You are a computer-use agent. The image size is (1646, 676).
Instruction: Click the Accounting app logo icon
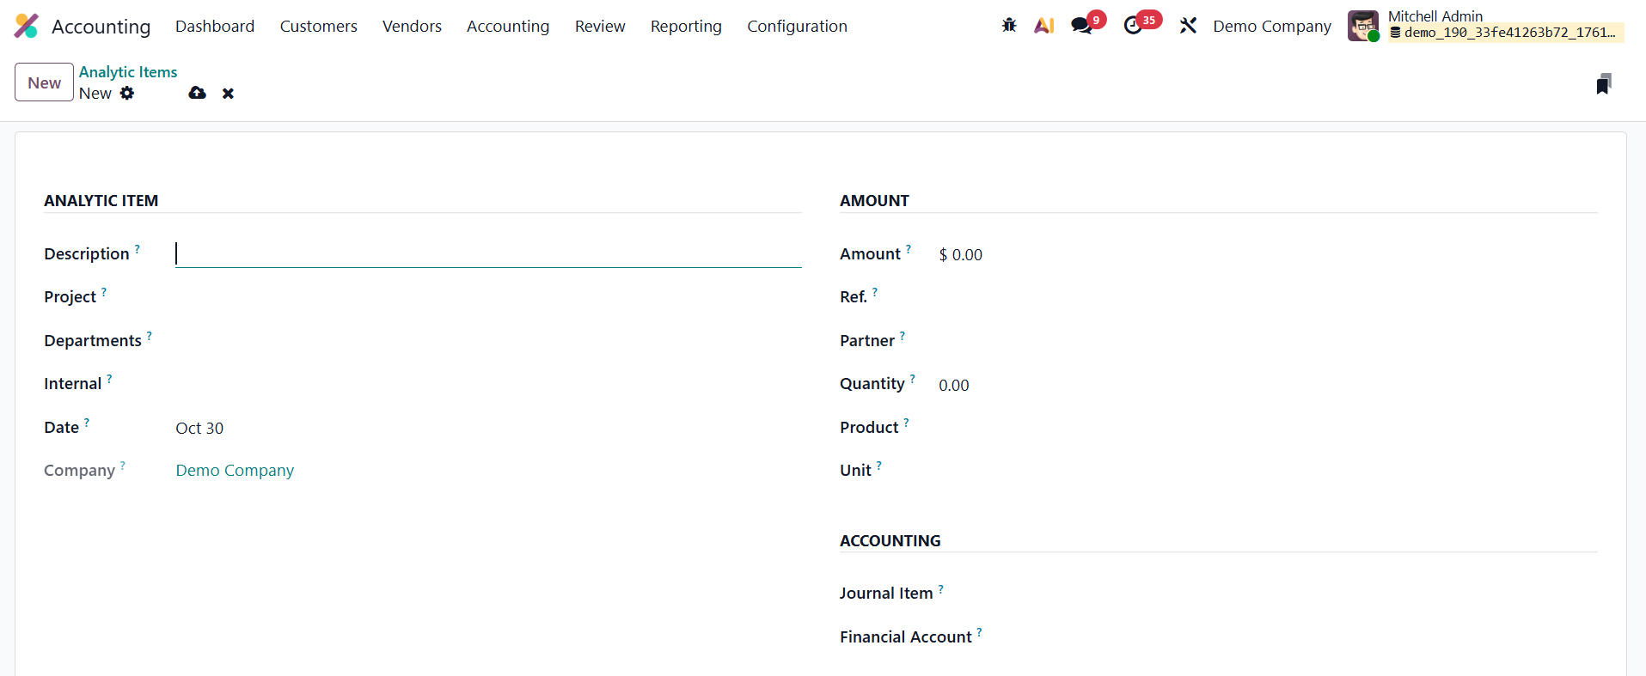[27, 26]
